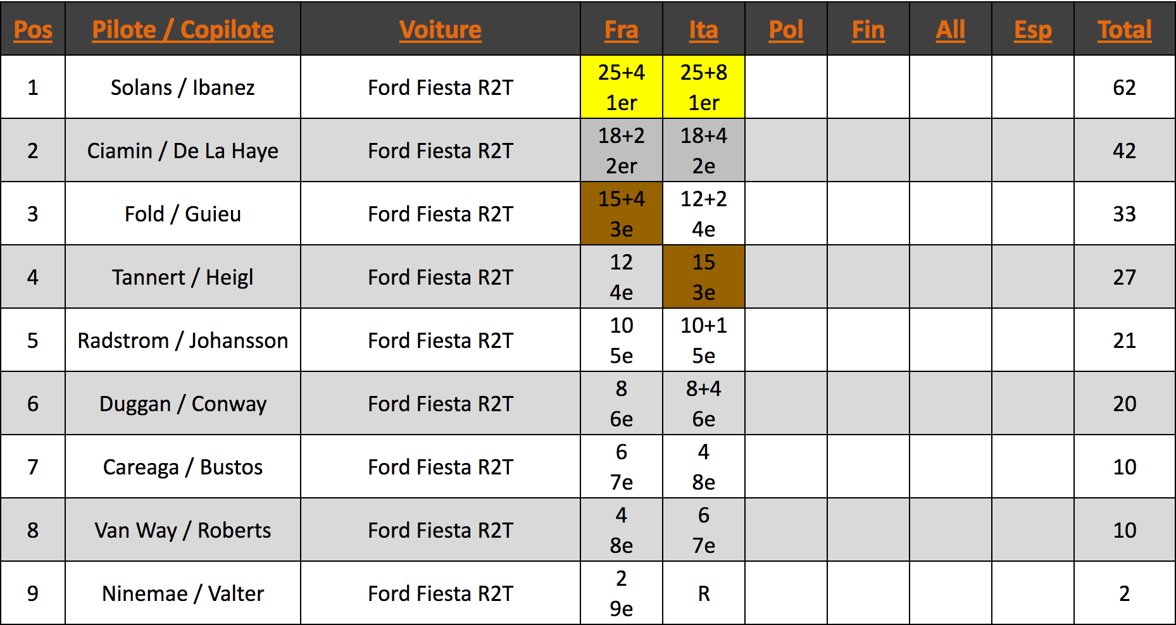1176x625 pixels.
Task: Select the Solans / Ibanez crew cell
Action: [183, 87]
